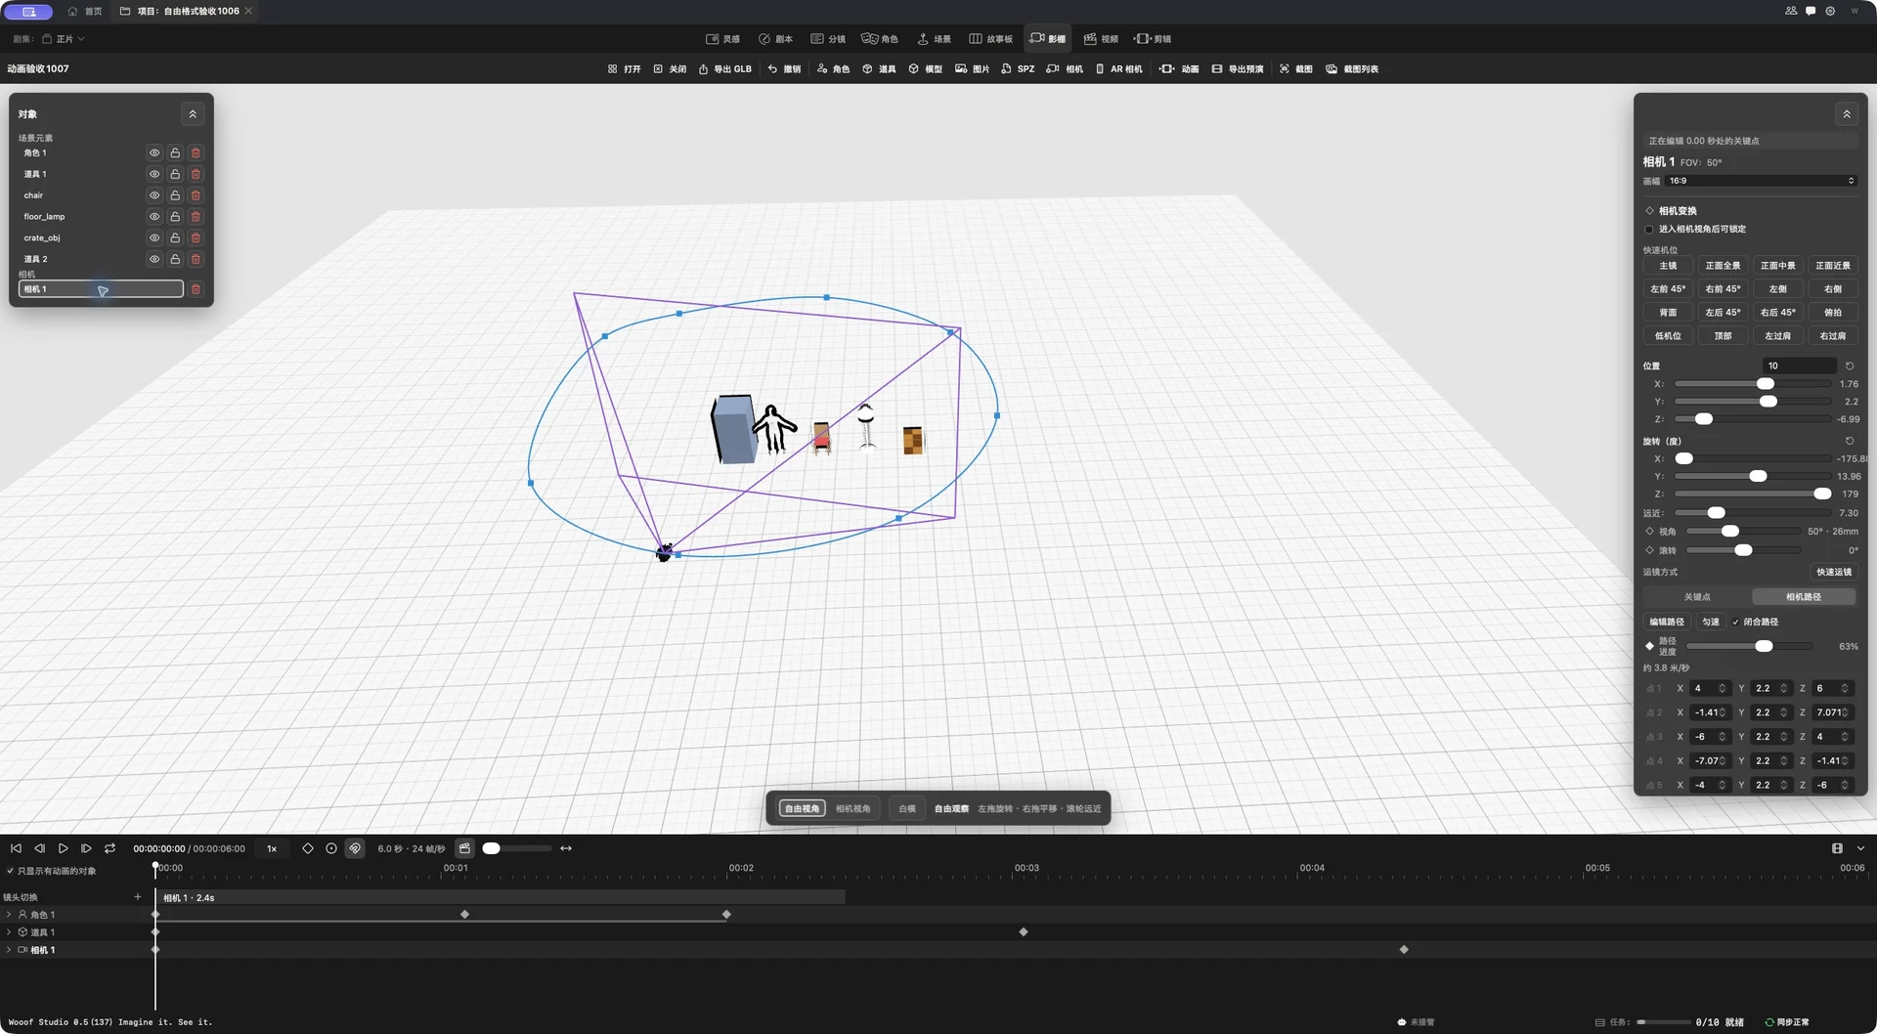
Task: Click the clapperboard icon in the timeline bar
Action: point(464,848)
